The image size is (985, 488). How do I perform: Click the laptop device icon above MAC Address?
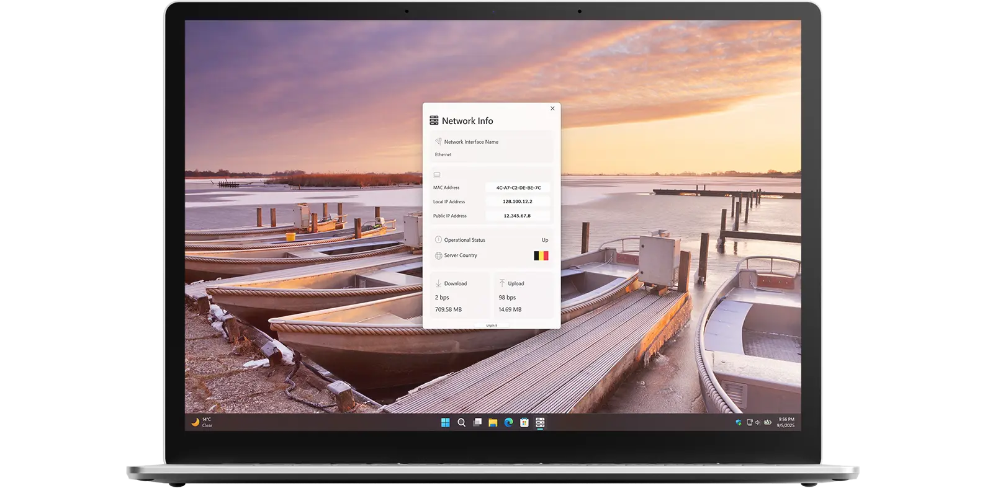pos(437,175)
